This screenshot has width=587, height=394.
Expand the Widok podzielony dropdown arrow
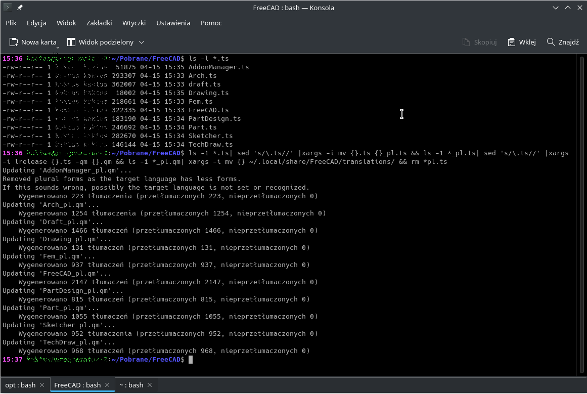[x=142, y=42]
